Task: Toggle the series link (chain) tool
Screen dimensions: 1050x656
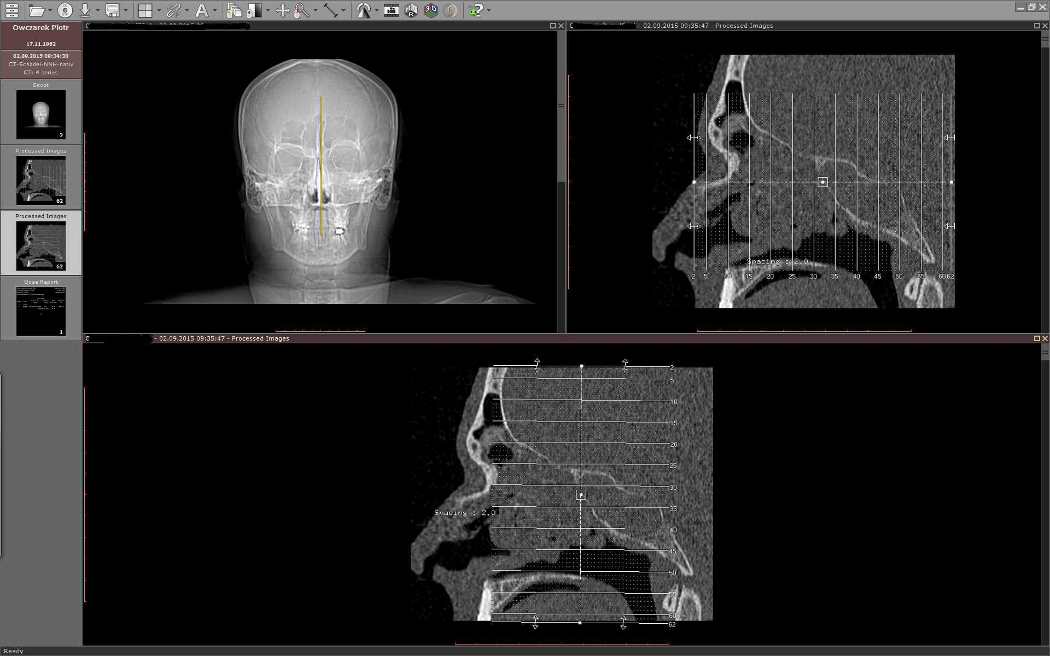Action: (x=174, y=10)
